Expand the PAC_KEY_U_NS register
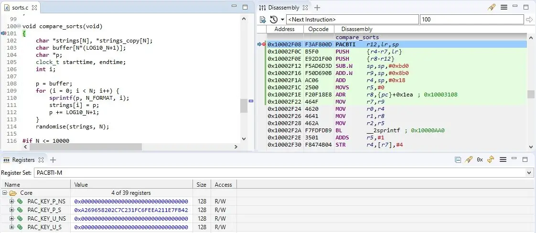The image size is (536, 233). tap(11, 218)
